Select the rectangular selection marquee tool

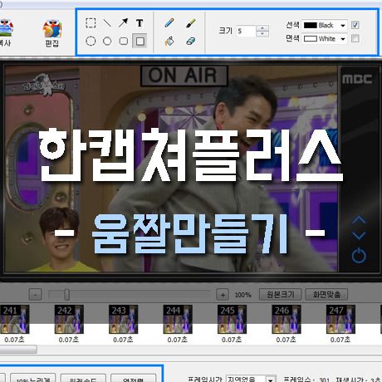[91, 23]
